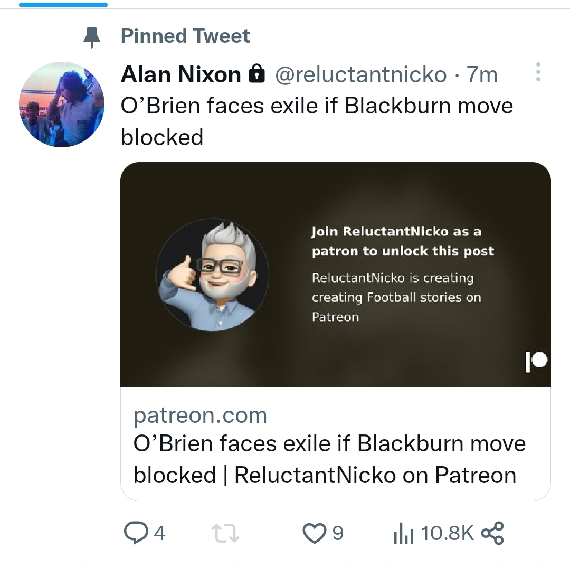
Task: Click the 10.8K views count
Action: click(448, 533)
